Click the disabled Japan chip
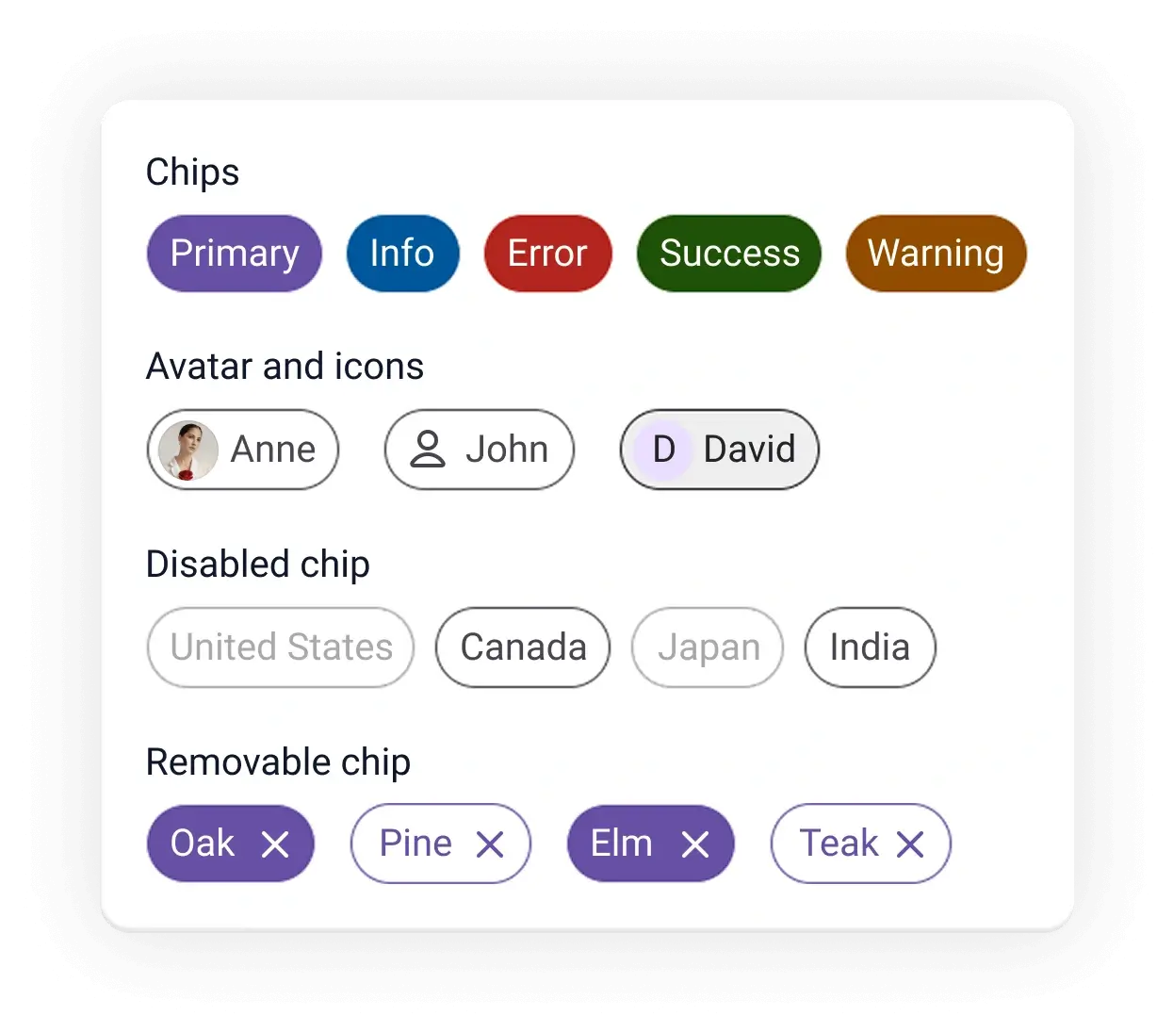Image resolution: width=1173 pixels, height=1032 pixels. pos(708,647)
